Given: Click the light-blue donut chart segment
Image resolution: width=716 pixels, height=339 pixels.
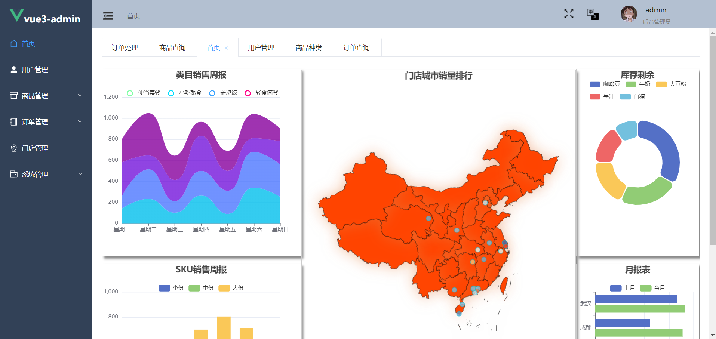Looking at the screenshot, I should coord(627,130).
